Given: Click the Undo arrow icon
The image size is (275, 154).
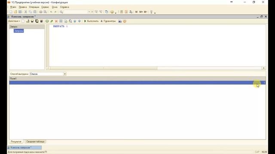Looking at the screenshot, I should point(51,12).
